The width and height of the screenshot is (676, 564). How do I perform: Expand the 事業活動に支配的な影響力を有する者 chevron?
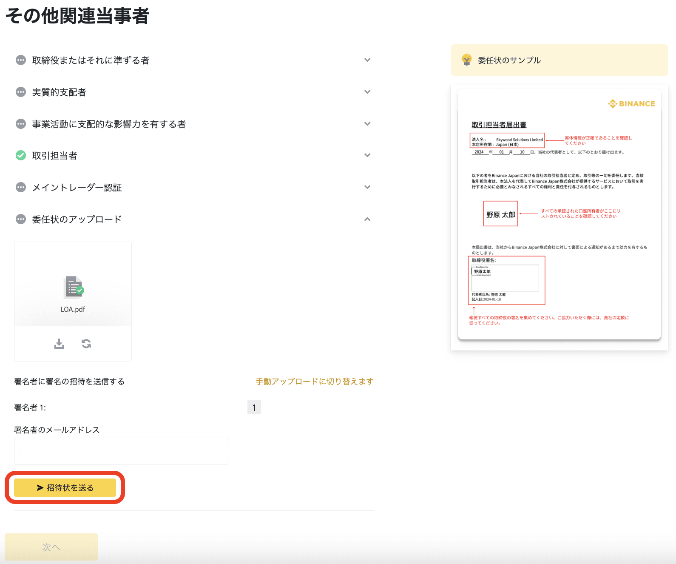[x=367, y=124]
